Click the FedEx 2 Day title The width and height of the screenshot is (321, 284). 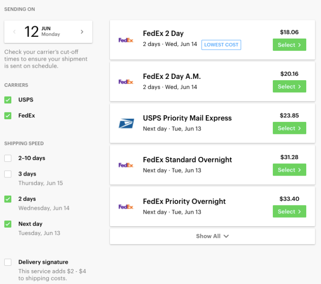[x=163, y=33]
